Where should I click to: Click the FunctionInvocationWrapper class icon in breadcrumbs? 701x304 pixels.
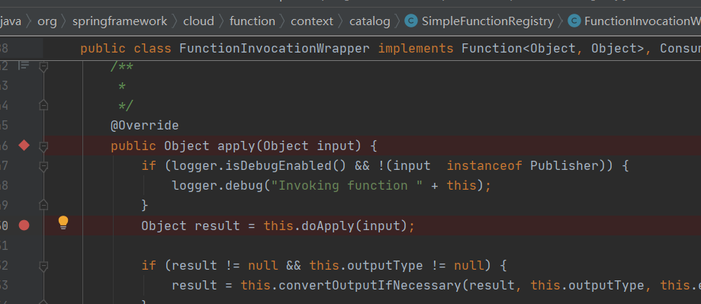574,21
